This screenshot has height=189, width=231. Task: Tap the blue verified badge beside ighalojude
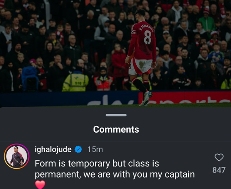coord(78,150)
